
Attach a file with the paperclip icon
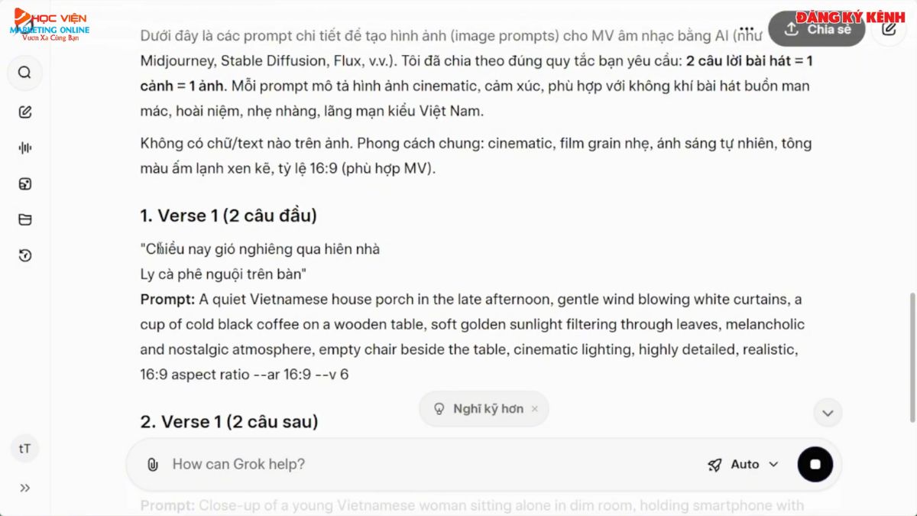151,464
